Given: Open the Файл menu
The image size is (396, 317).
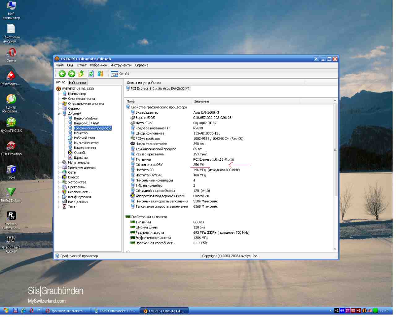Looking at the screenshot, I should tap(60, 65).
